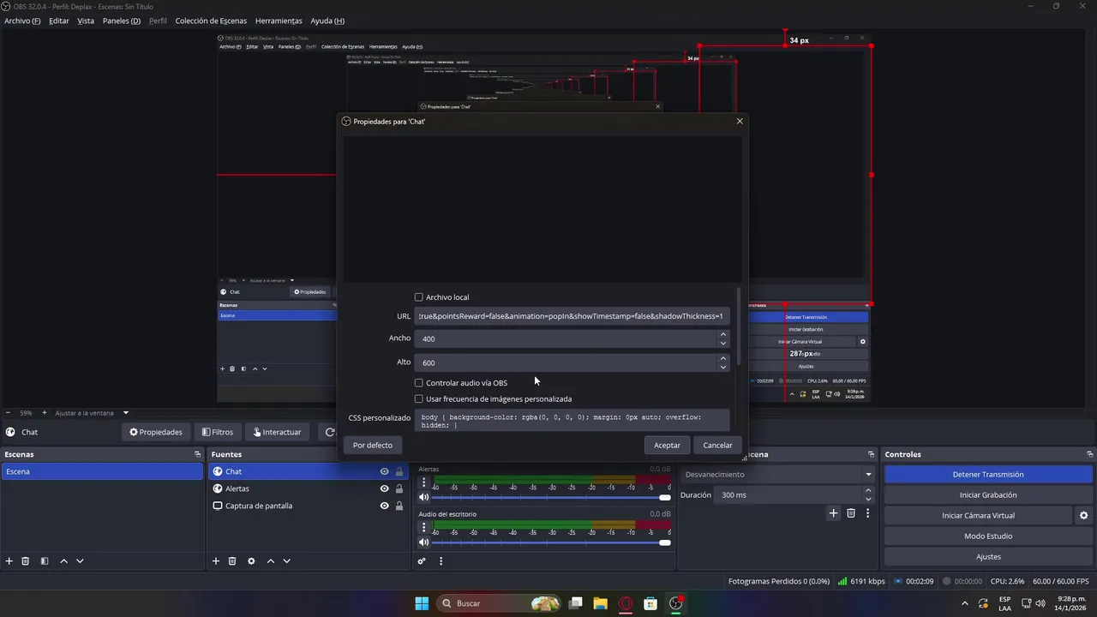Screen dimensions: 1097x617
Task: Open the Archivo menu
Action: [x=22, y=21]
